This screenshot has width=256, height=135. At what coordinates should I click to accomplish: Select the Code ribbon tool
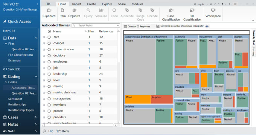click(114, 13)
